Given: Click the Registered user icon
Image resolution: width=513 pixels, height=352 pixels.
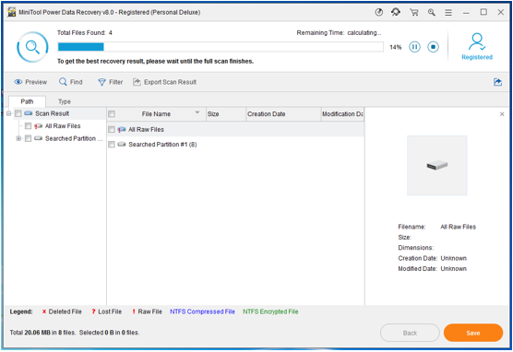Looking at the screenshot, I should click(x=477, y=41).
